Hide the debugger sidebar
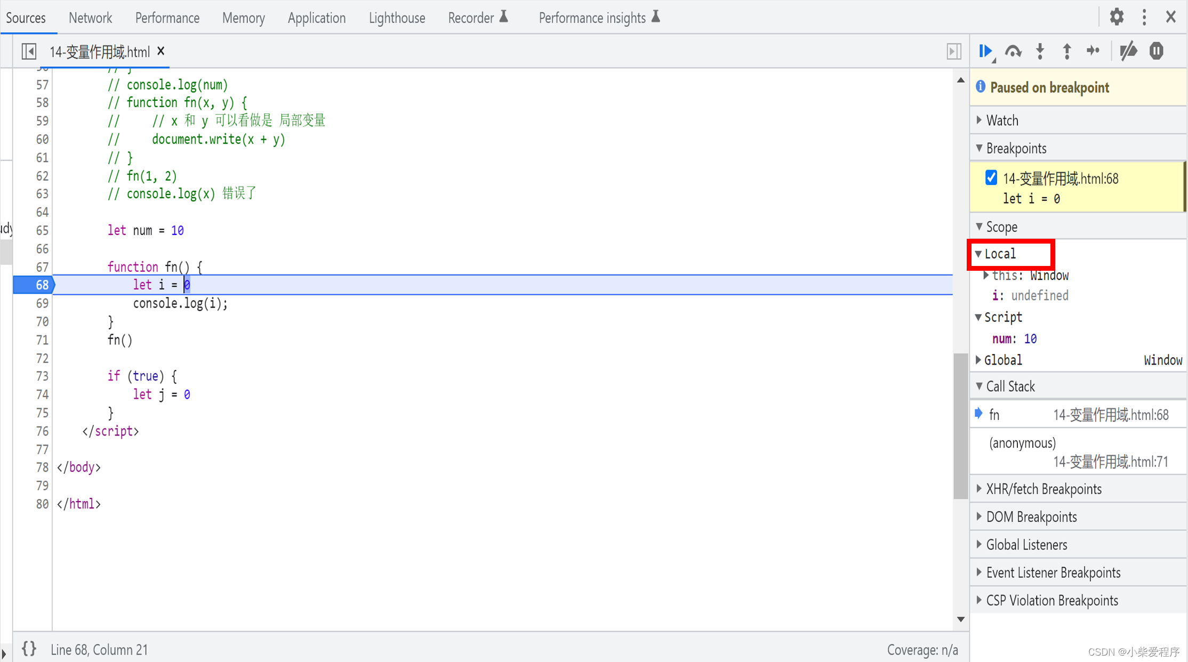Image resolution: width=1188 pixels, height=662 pixels. (954, 52)
